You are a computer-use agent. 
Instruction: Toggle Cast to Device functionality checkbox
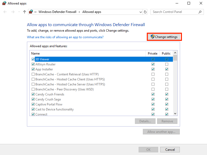[x=33, y=109]
